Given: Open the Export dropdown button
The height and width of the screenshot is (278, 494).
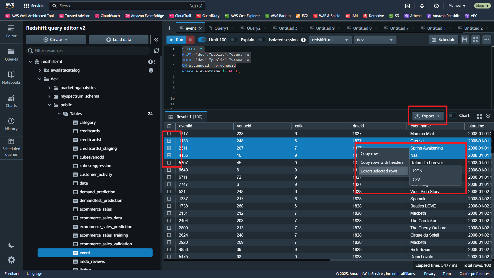Looking at the screenshot, I should 428,116.
